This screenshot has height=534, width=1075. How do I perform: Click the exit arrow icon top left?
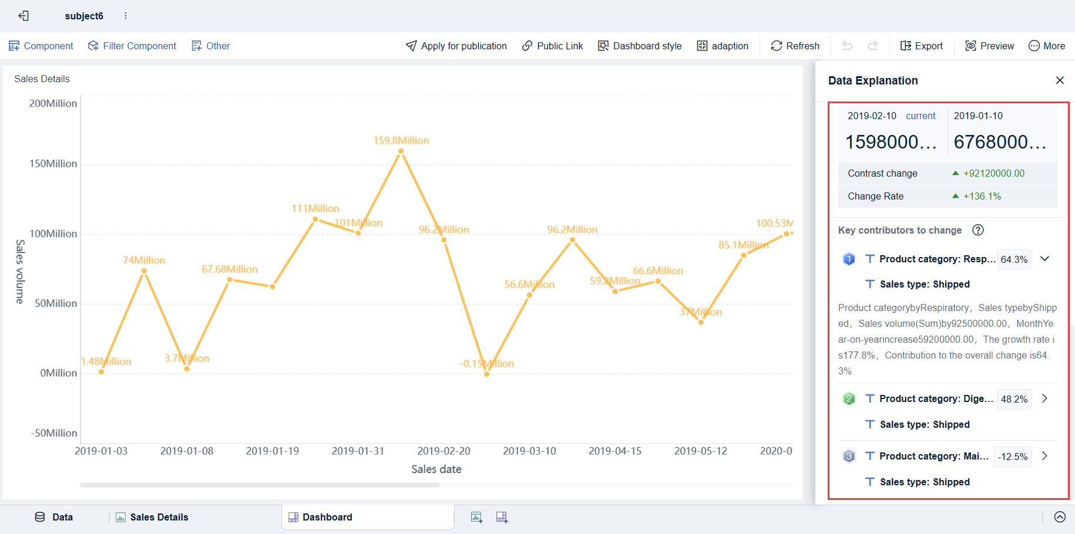(x=23, y=16)
